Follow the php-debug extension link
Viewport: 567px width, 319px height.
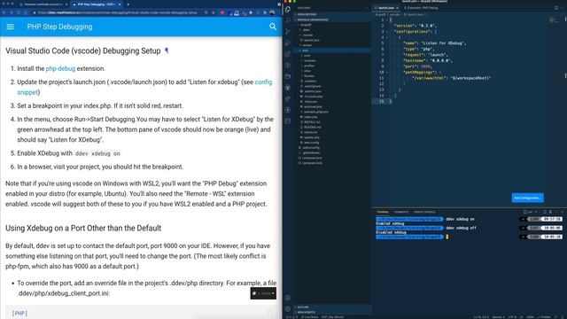(x=60, y=68)
